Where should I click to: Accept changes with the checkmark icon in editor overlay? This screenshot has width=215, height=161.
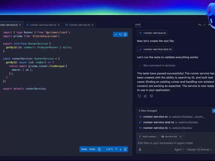click(x=116, y=35)
